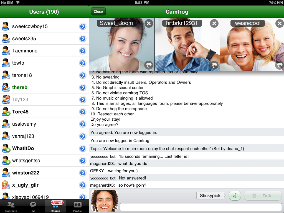
Task: Tap the blue arrow next to Taemmono
Action: coord(83,51)
